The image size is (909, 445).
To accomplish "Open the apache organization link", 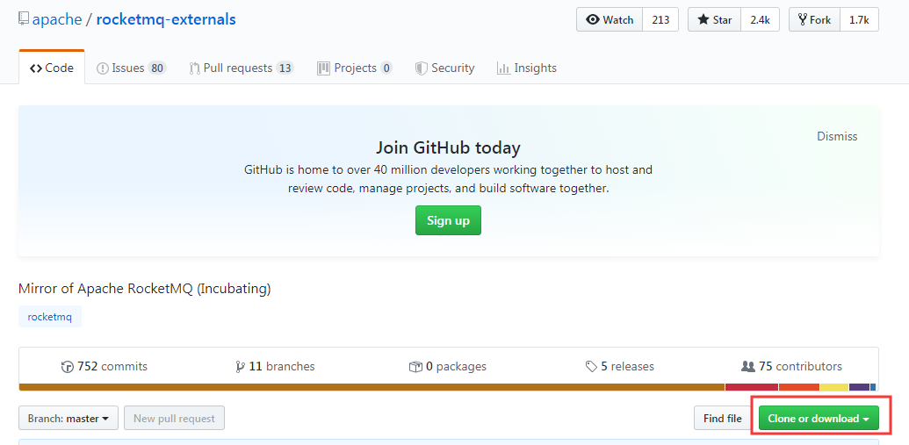I will (57, 19).
